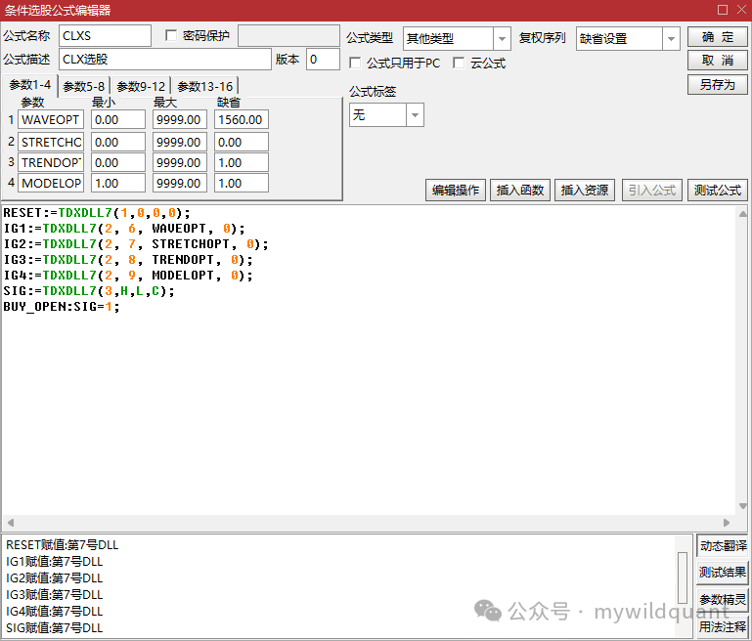Close the 条件选股公式编辑器 window
Viewport: 752px width, 641px height.
742,10
